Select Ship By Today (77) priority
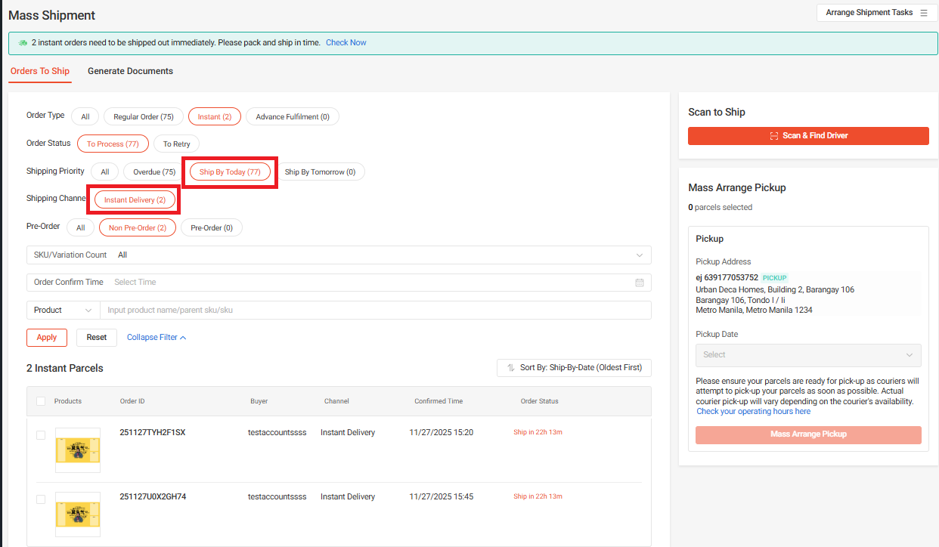The height and width of the screenshot is (547, 939). [230, 172]
